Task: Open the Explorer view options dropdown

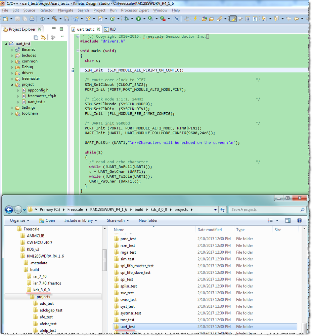Action: point(277,220)
